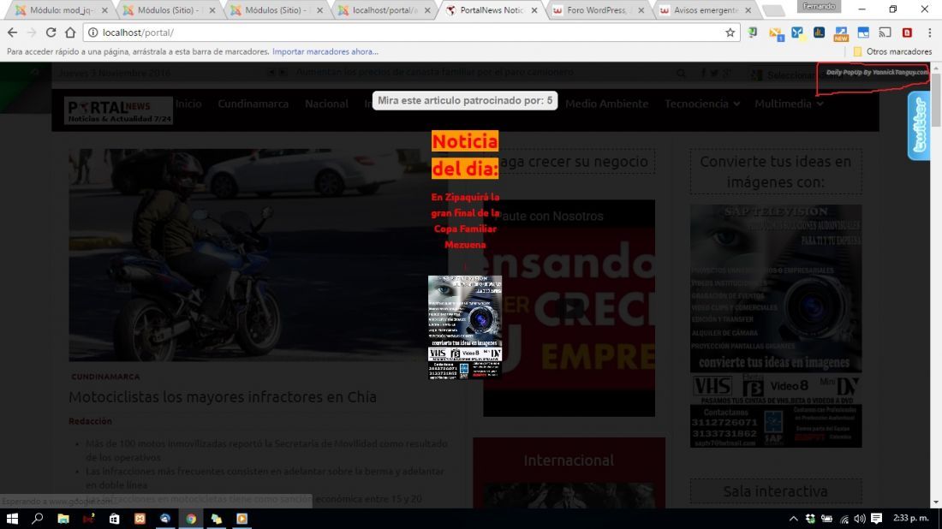Show previous headline in news ticker
This screenshot has width=942, height=529.
coord(271,73)
